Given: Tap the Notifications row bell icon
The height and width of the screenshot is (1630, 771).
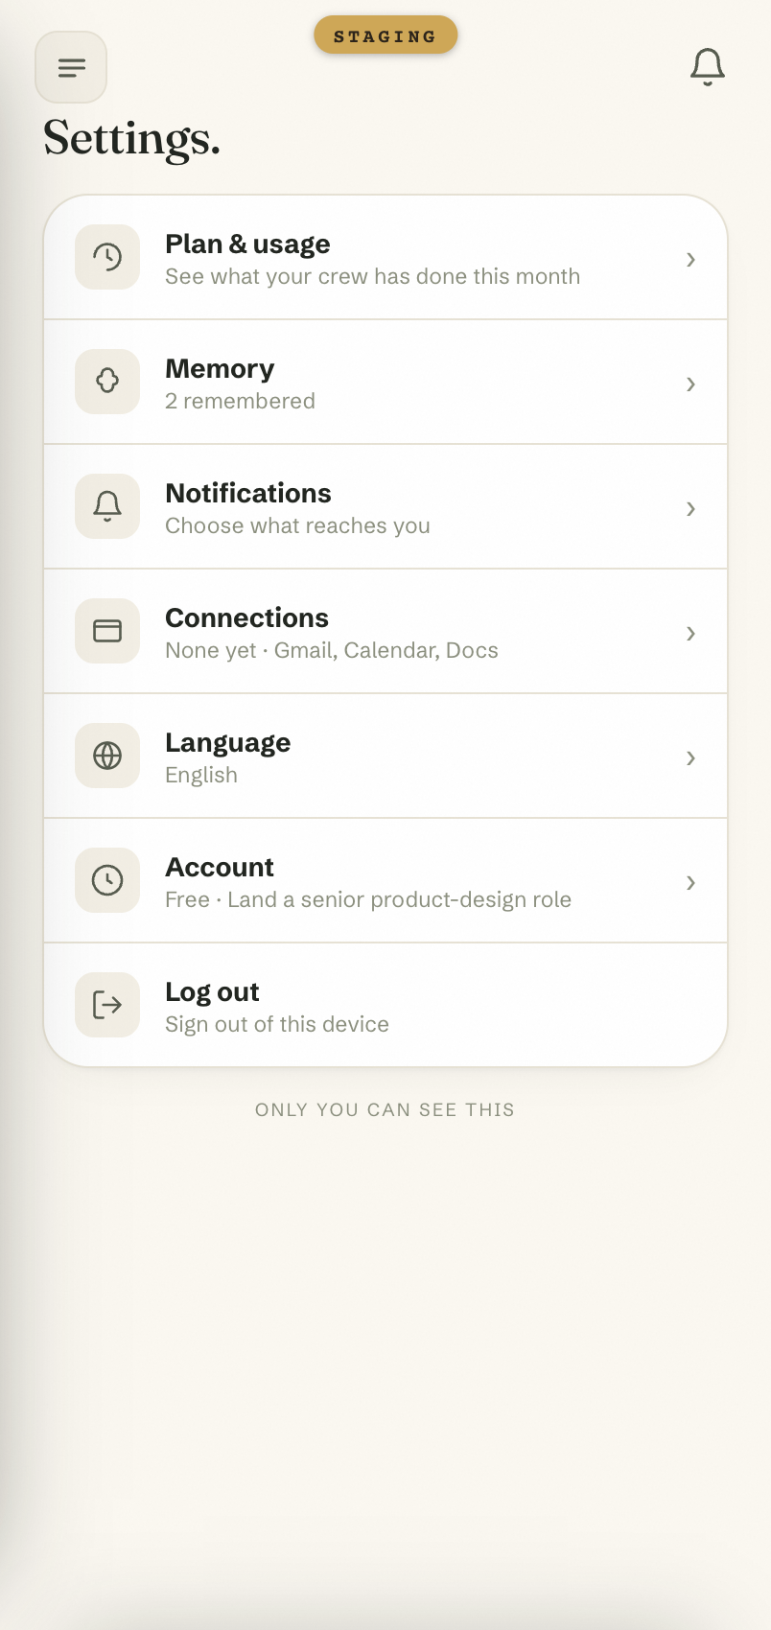Looking at the screenshot, I should [x=107, y=506].
